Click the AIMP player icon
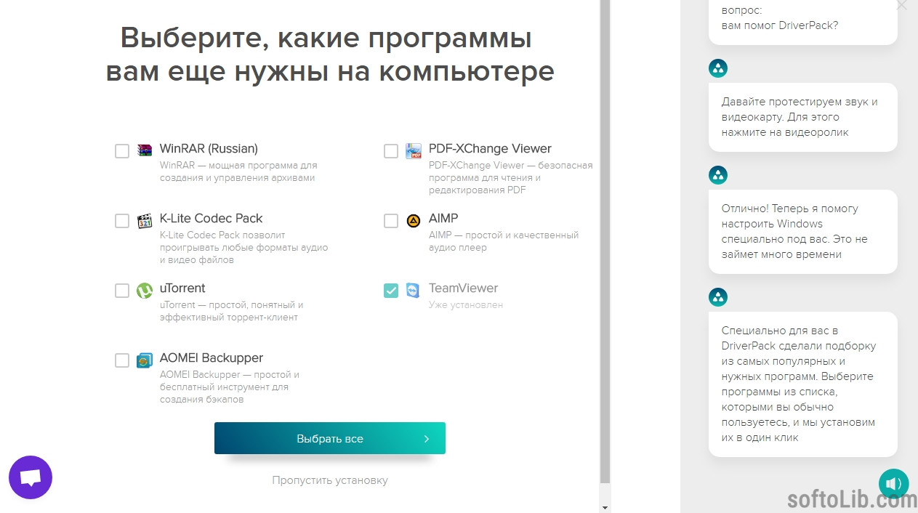 pyautogui.click(x=414, y=220)
